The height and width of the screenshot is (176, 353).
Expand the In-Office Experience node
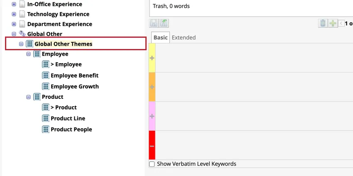[x=14, y=4]
